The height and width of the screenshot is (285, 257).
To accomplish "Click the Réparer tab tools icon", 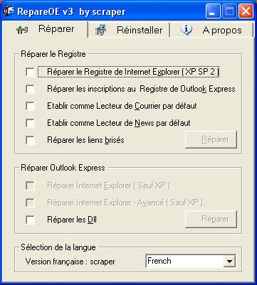I will click(22, 30).
